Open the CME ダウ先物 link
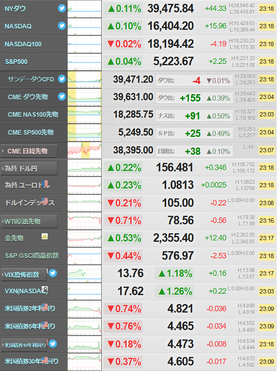The image size is (277, 371). 28,97
